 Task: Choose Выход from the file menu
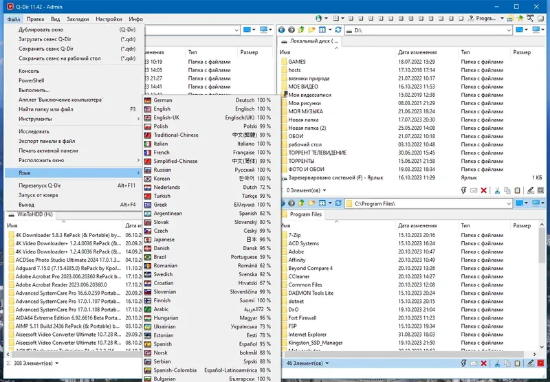click(75, 205)
